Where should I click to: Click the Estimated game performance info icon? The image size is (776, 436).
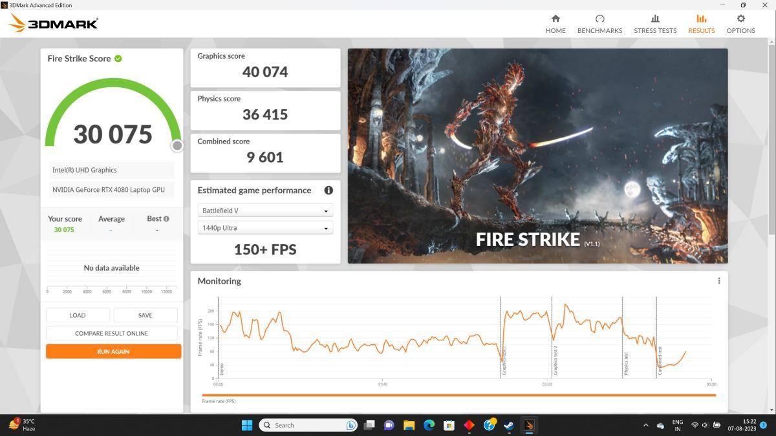coord(329,191)
